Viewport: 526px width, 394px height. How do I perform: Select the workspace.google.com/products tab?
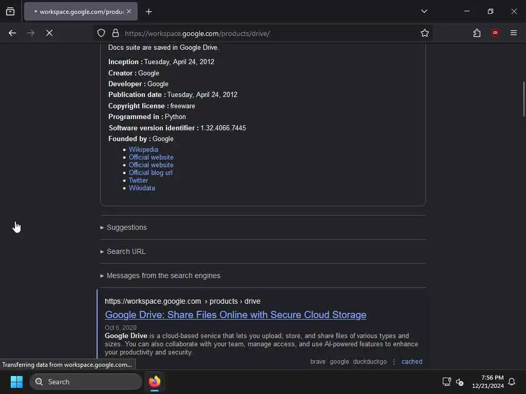point(81,11)
